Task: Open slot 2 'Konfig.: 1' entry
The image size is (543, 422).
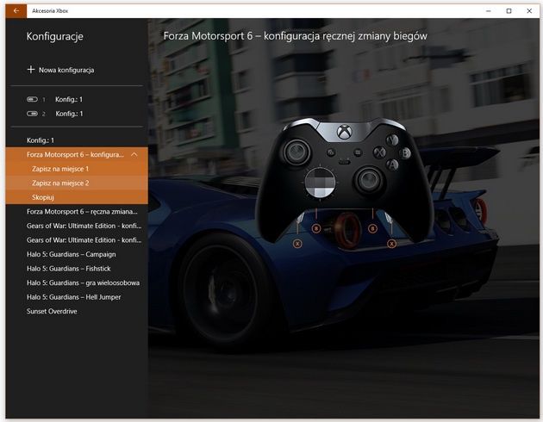Action: [x=69, y=114]
